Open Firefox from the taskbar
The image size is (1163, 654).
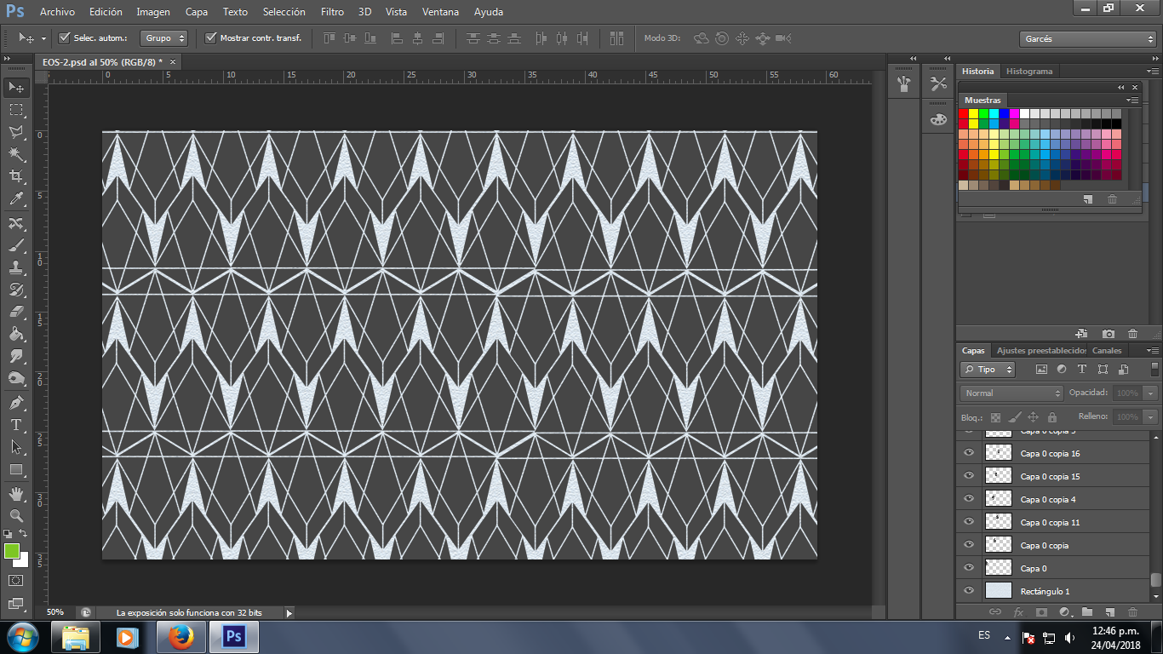click(x=180, y=636)
